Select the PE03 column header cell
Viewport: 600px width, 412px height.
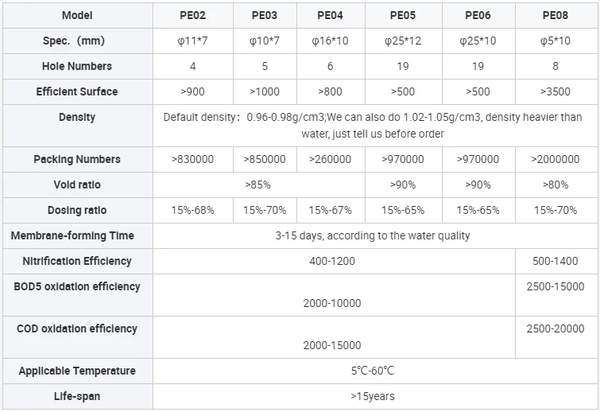click(265, 15)
